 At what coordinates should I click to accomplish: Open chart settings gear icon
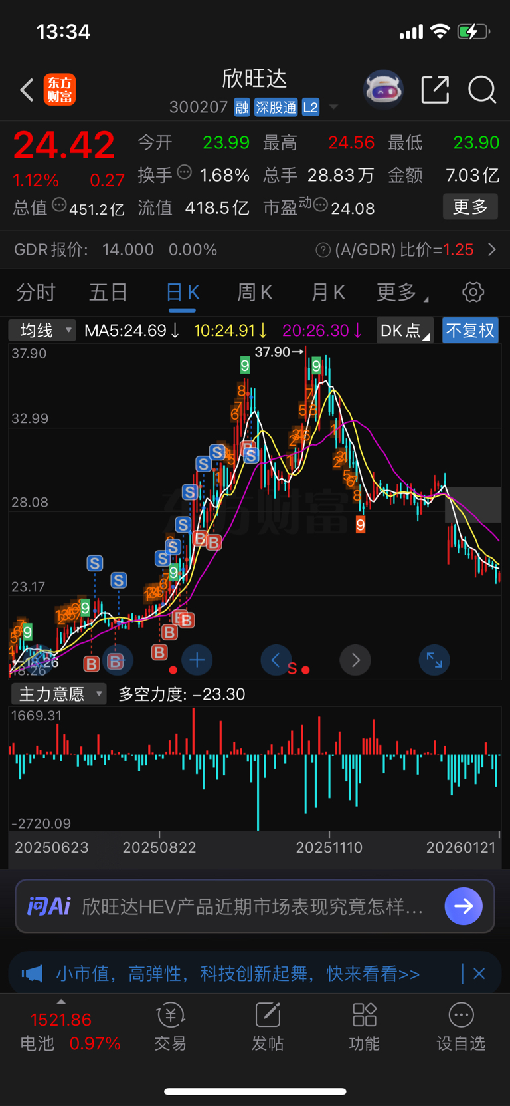(473, 292)
